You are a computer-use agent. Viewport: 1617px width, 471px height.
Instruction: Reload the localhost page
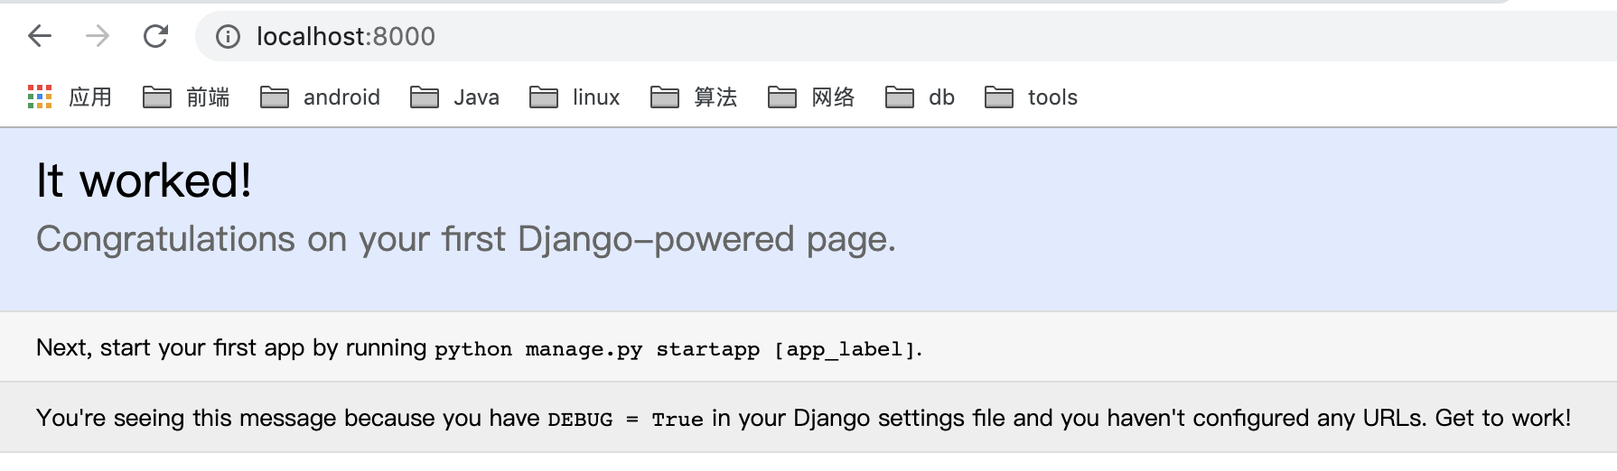pos(155,36)
